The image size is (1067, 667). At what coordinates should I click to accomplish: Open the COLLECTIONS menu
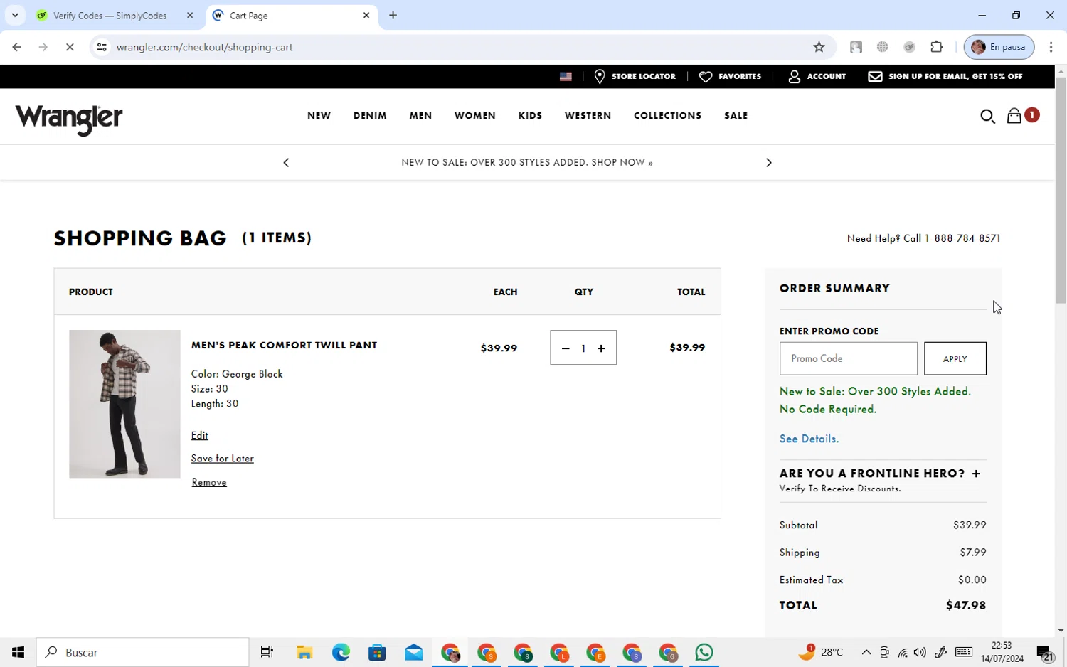click(x=667, y=116)
